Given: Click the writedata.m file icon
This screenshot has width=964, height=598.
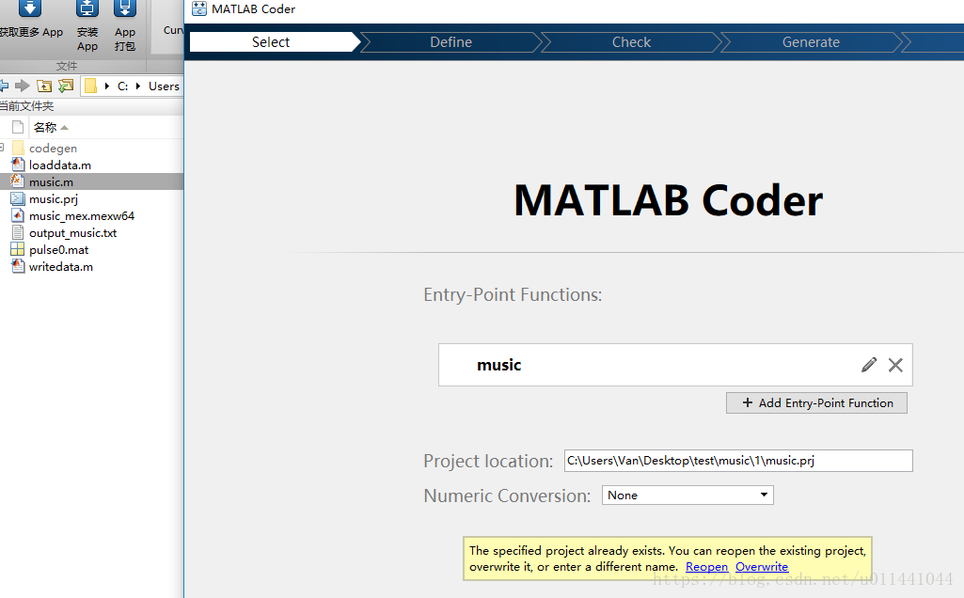Looking at the screenshot, I should 18,267.
